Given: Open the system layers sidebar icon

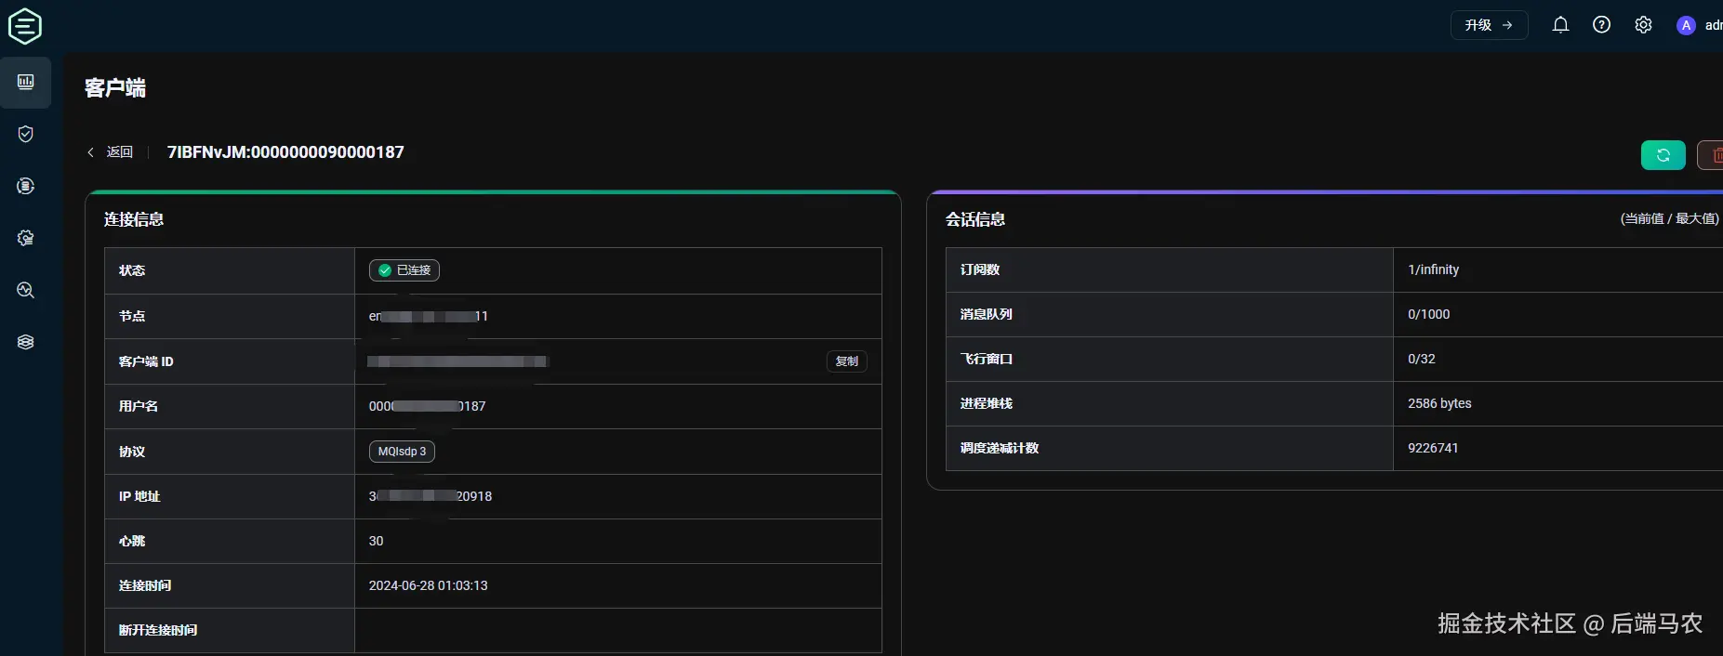Looking at the screenshot, I should 26,342.
